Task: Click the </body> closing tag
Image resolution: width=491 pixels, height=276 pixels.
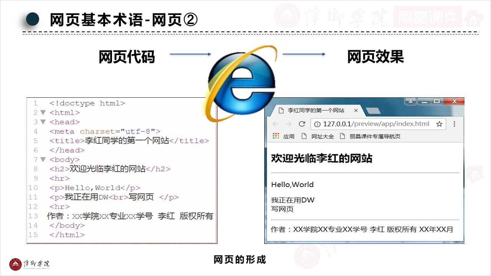Action: click(67, 225)
